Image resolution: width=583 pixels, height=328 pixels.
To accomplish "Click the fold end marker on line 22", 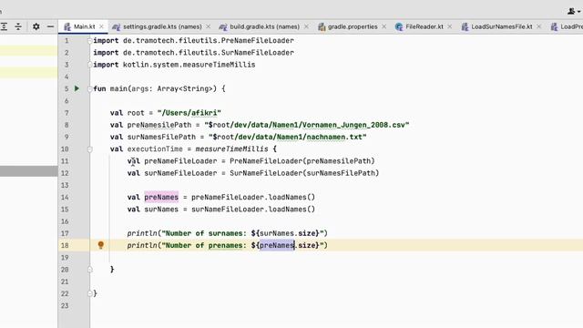I will pos(89,293).
